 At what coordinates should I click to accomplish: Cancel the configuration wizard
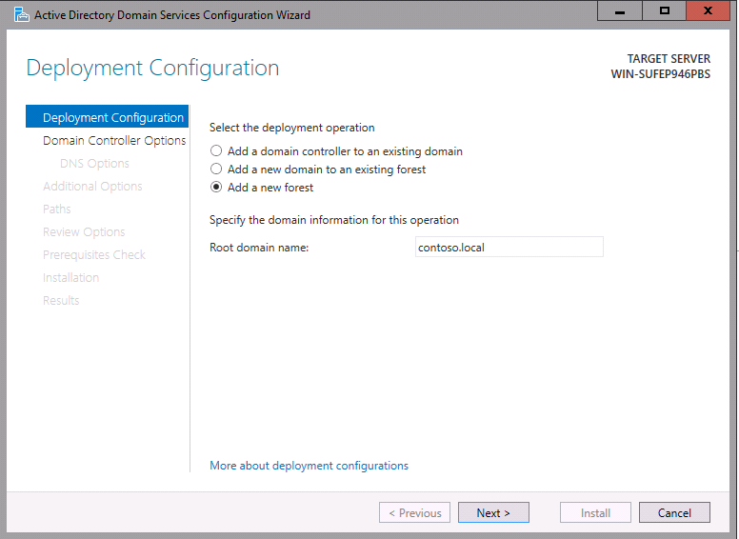[674, 512]
